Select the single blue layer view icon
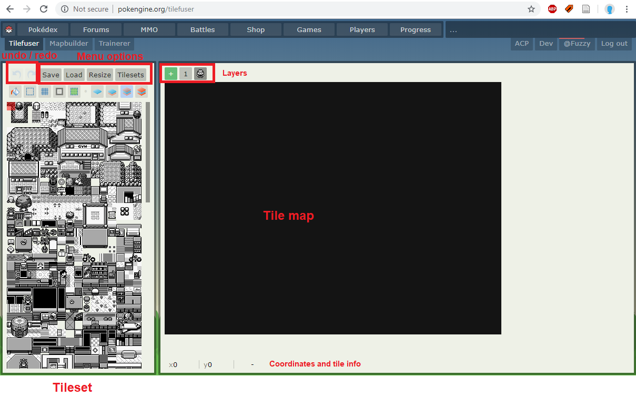The image size is (636, 397). click(x=97, y=91)
